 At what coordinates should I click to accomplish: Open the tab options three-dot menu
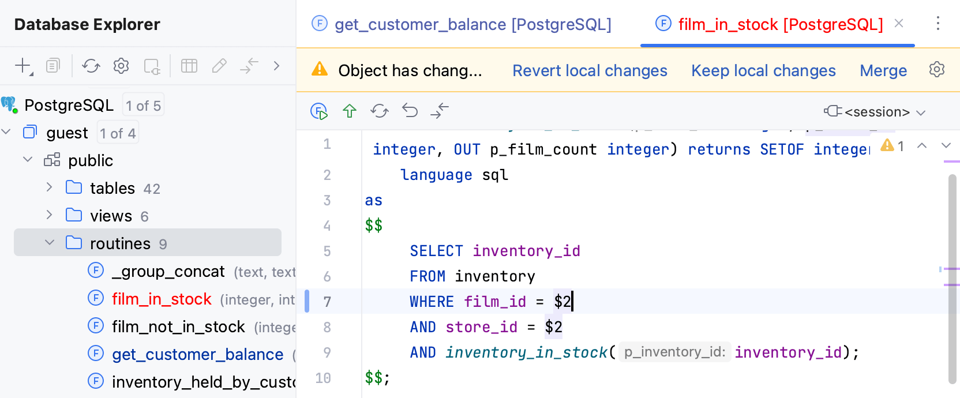pyautogui.click(x=938, y=24)
